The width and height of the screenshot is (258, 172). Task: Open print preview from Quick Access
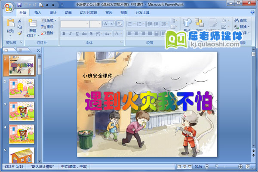click(41, 5)
